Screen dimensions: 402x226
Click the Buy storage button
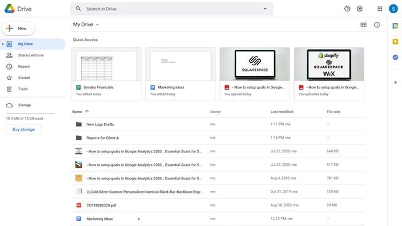tap(24, 129)
